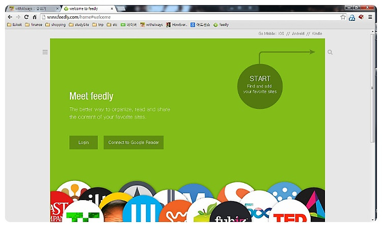Open feedly's left hamburger menu
The image size is (382, 227).
click(x=45, y=52)
